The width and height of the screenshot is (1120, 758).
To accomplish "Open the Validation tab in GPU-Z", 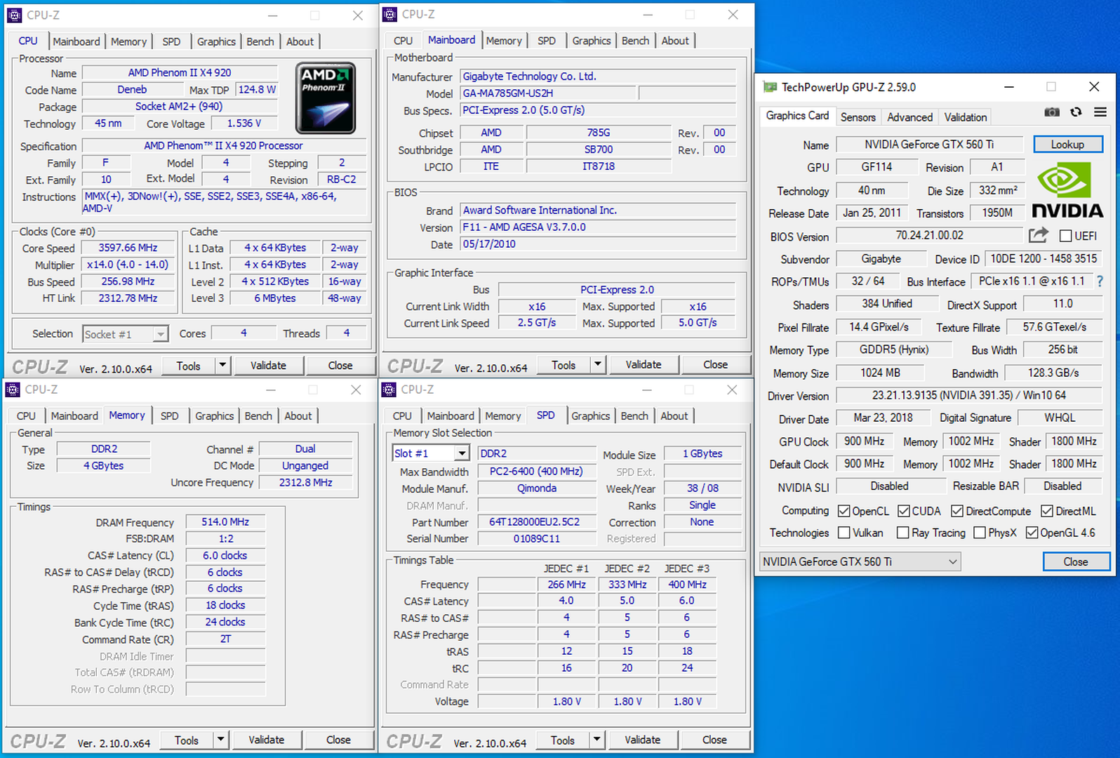I will pyautogui.click(x=965, y=117).
